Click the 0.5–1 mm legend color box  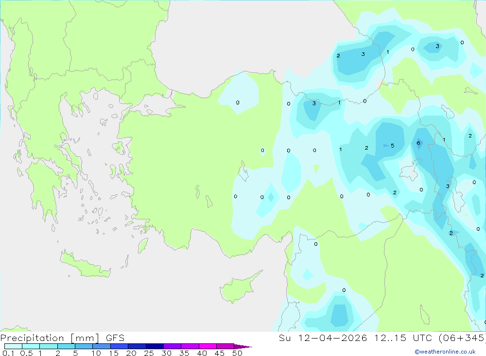coord(31,346)
